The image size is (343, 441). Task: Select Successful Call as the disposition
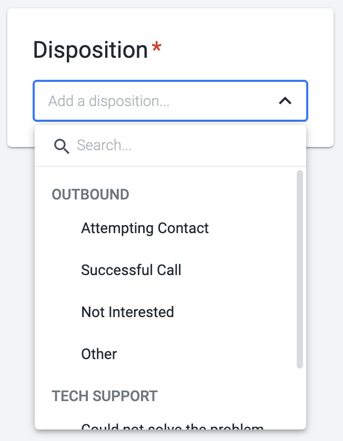(131, 270)
